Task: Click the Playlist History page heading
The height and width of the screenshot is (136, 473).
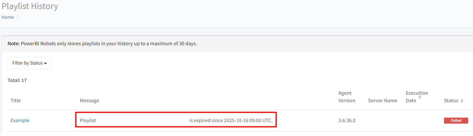Action: [30, 6]
